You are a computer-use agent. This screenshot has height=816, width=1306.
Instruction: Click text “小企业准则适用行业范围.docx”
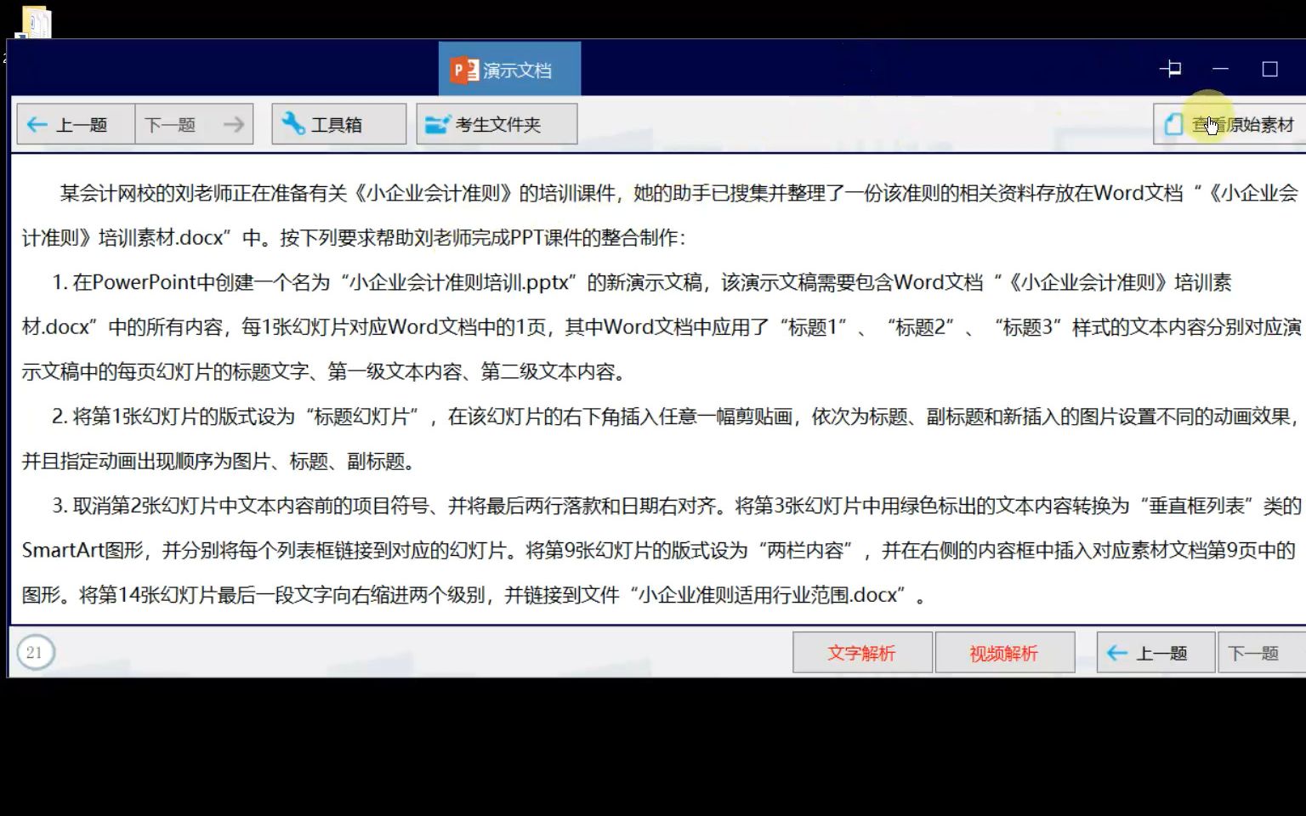(x=772, y=595)
